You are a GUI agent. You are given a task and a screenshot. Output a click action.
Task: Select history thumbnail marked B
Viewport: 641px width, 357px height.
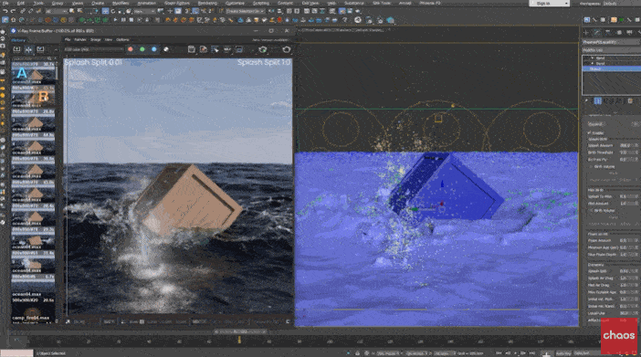click(x=33, y=96)
